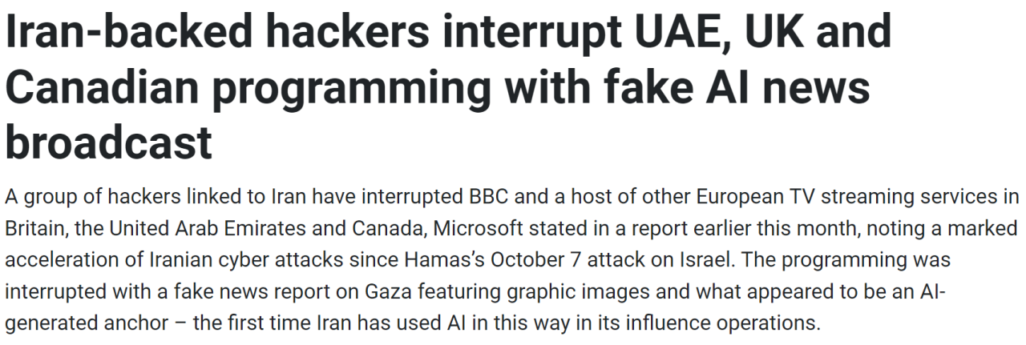Click the word "broadcast" in the headline
This screenshot has width=1026, height=345.
pos(108,142)
